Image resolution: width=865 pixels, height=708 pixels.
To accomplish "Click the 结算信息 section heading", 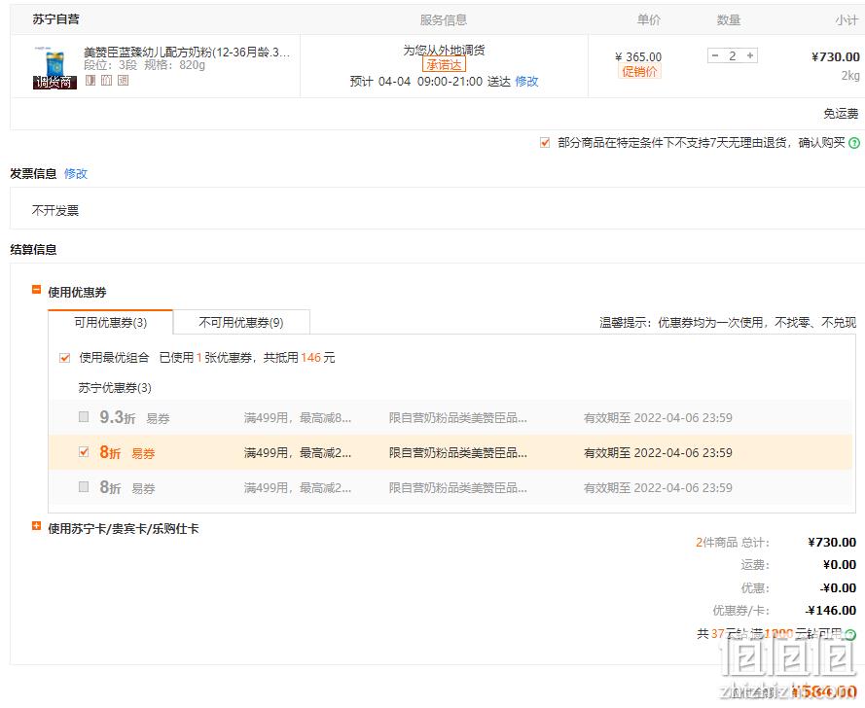I will coord(33,250).
